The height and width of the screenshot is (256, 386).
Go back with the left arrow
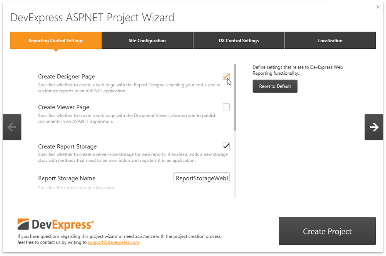(12, 127)
